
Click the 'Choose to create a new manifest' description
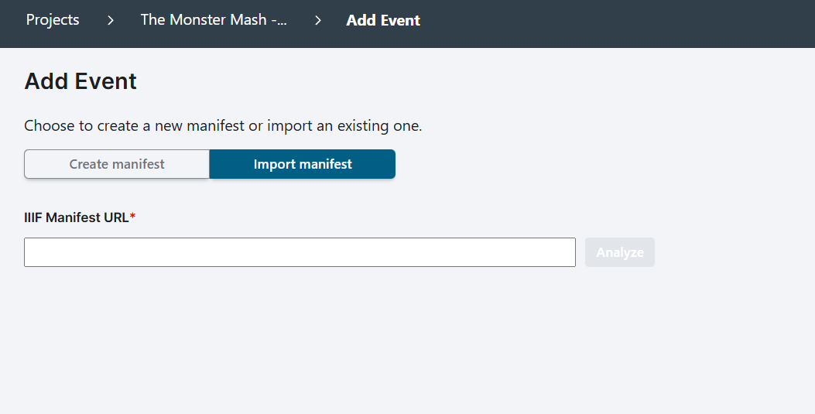click(223, 125)
